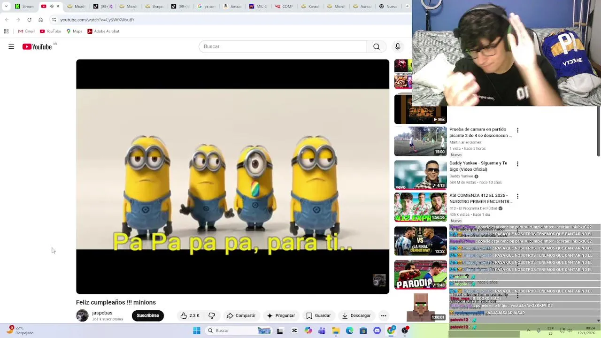Open options menu for Daddy Yankee video
Screen dimensions: 601x338
[517, 164]
